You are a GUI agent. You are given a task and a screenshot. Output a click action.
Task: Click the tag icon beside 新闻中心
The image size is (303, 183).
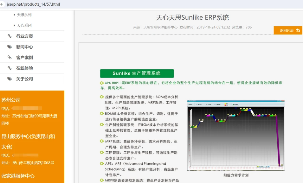point(10,47)
